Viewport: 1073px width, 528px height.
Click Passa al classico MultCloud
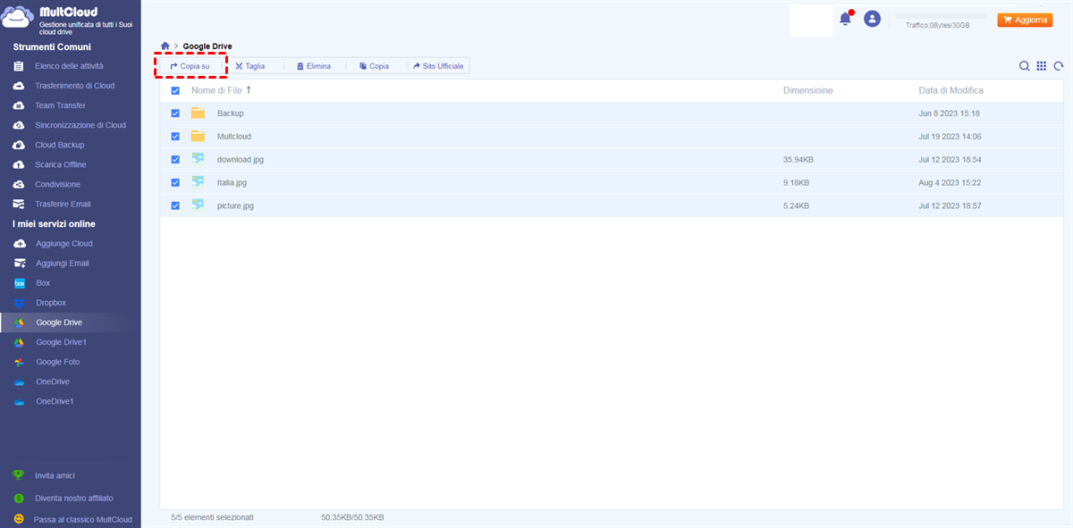coord(82,519)
